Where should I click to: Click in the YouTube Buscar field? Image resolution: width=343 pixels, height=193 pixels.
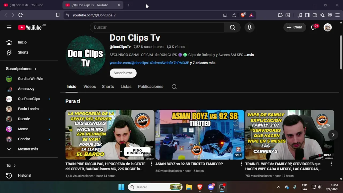click(157, 27)
